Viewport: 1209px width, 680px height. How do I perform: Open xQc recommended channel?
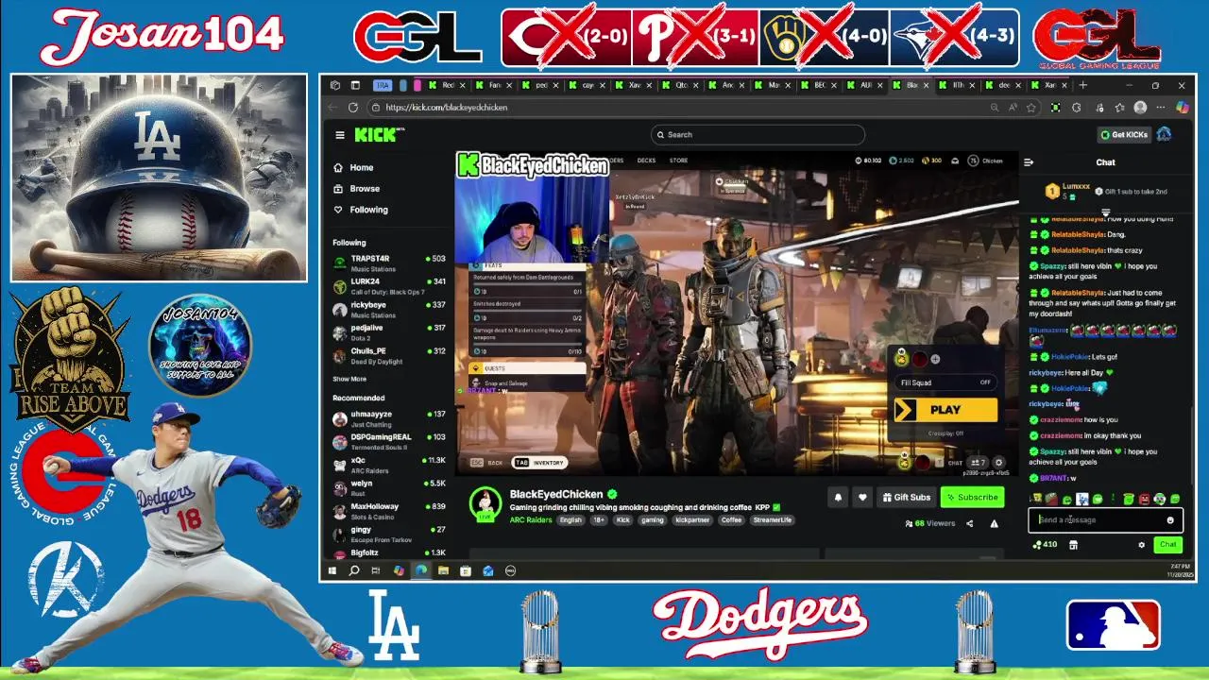[388, 465]
